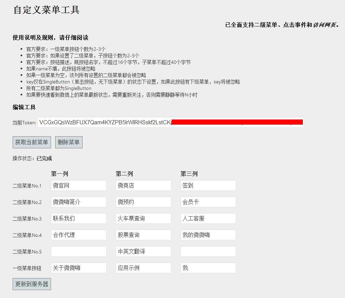Image resolution: width=345 pixels, height=298 pixels.
Task: Click the 第三列 column header
Action: (x=189, y=174)
